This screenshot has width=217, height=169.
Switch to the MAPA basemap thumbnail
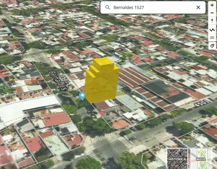click(201, 159)
